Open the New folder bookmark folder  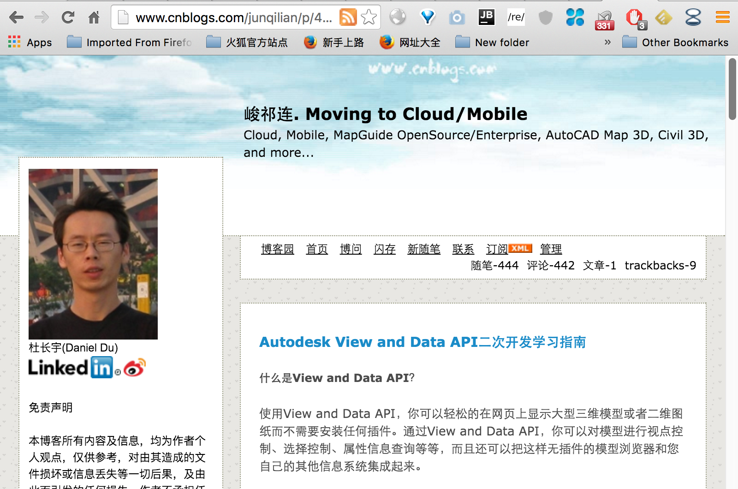[x=492, y=42]
